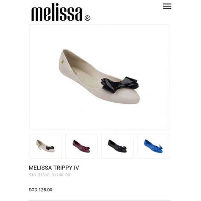Click the SGD 125.00 price
Viewport: 201px width, 201px height.
[40, 190]
